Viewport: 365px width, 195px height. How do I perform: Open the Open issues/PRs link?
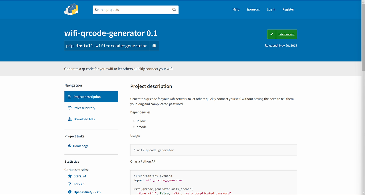[x=87, y=192]
